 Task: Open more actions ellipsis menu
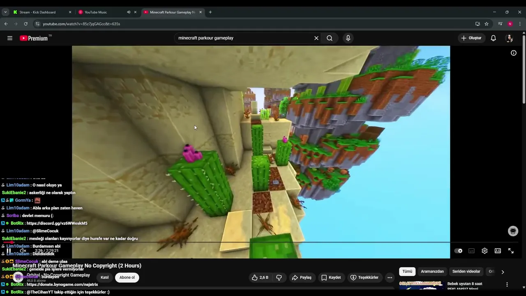point(390,277)
